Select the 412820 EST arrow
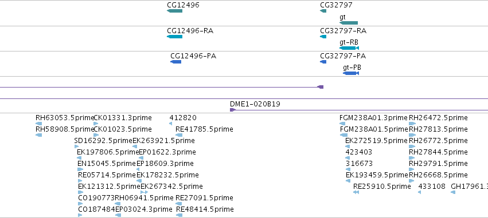This screenshot has width=488, height=218. [x=170, y=124]
